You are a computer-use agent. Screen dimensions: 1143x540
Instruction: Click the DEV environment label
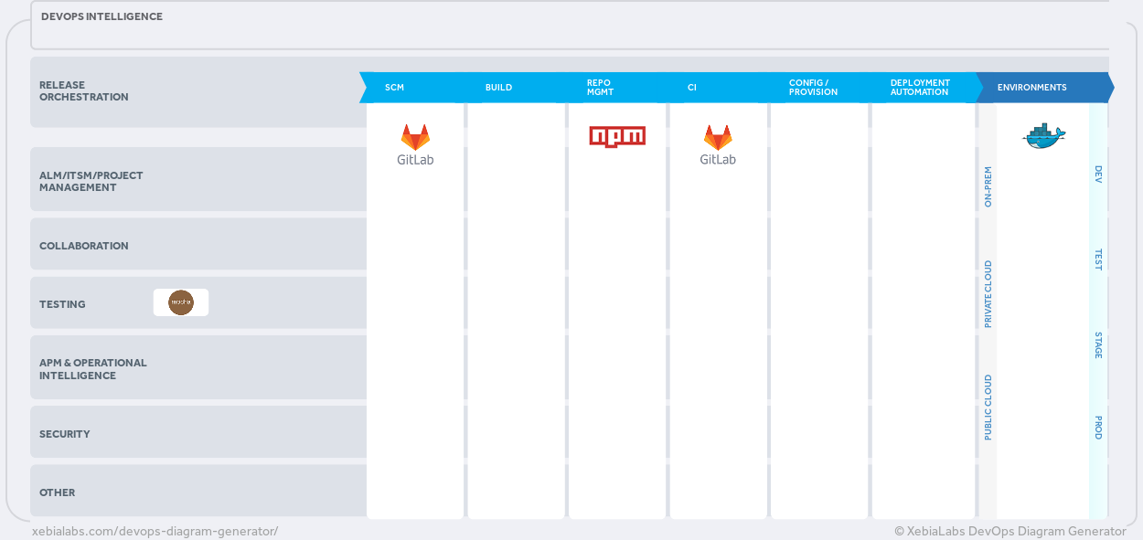[1098, 174]
